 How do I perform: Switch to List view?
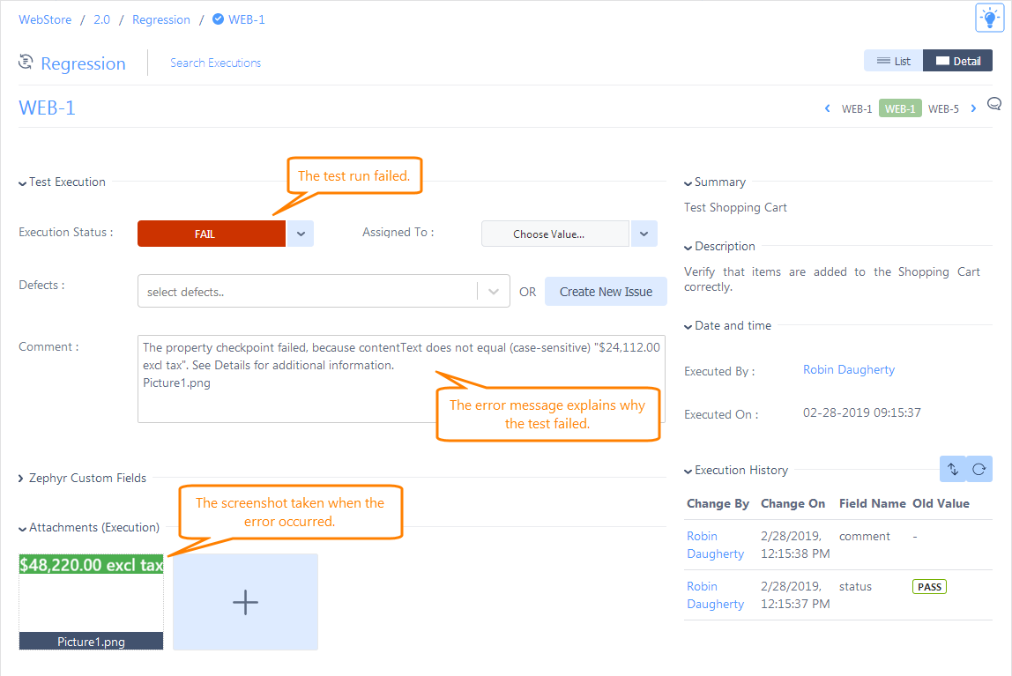pyautogui.click(x=892, y=60)
